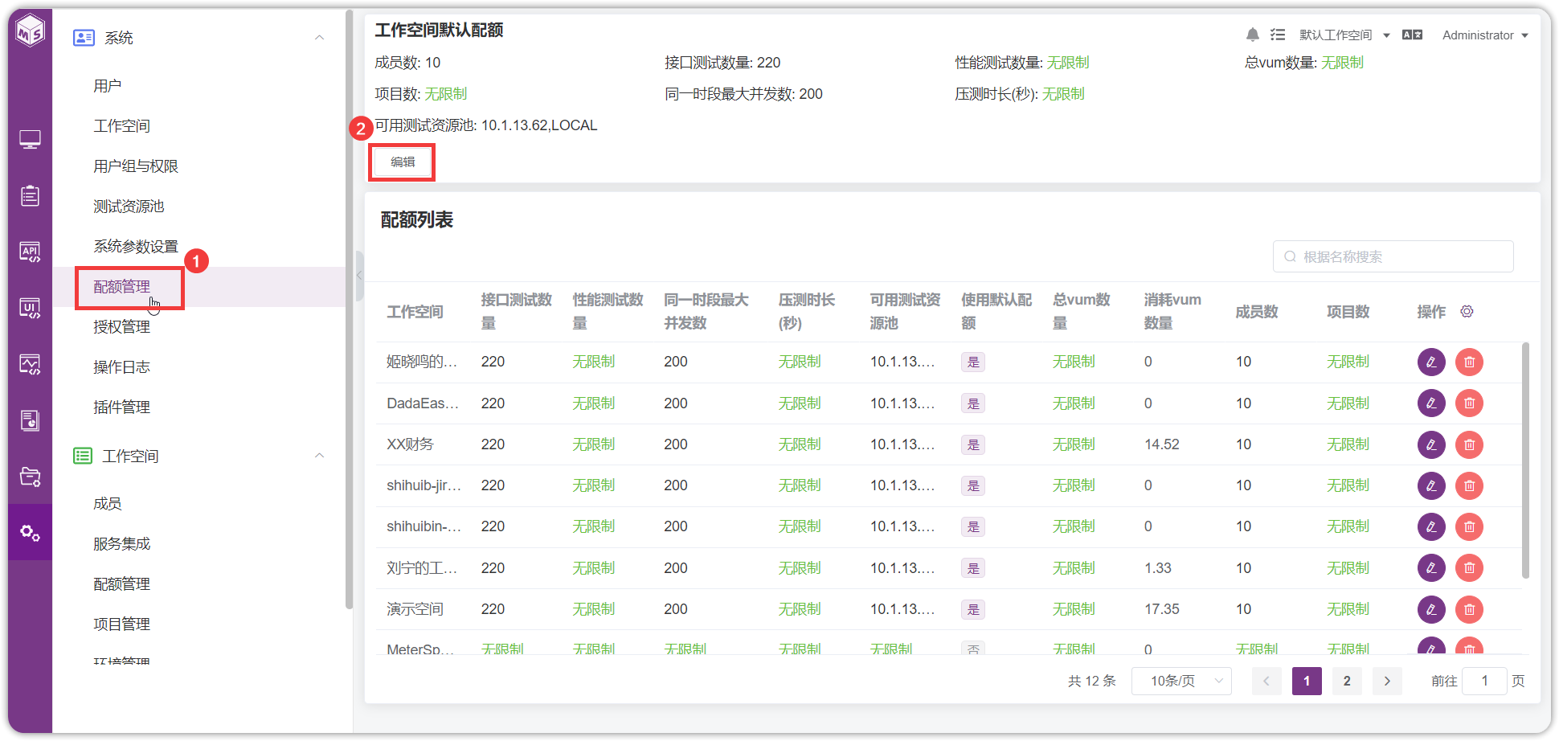
Task: Click the 编辑 button for default quota
Action: coord(403,162)
